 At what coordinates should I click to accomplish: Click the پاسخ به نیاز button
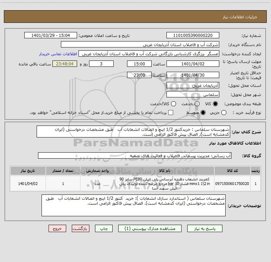(x=204, y=229)
